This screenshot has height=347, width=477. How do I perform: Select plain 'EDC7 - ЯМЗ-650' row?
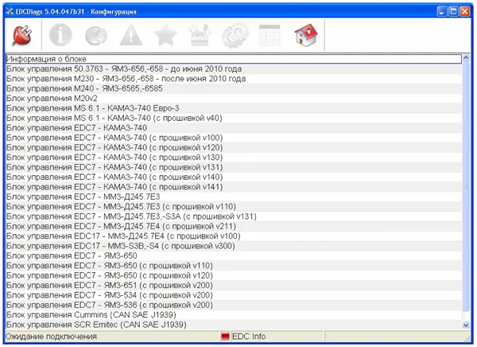(234, 255)
